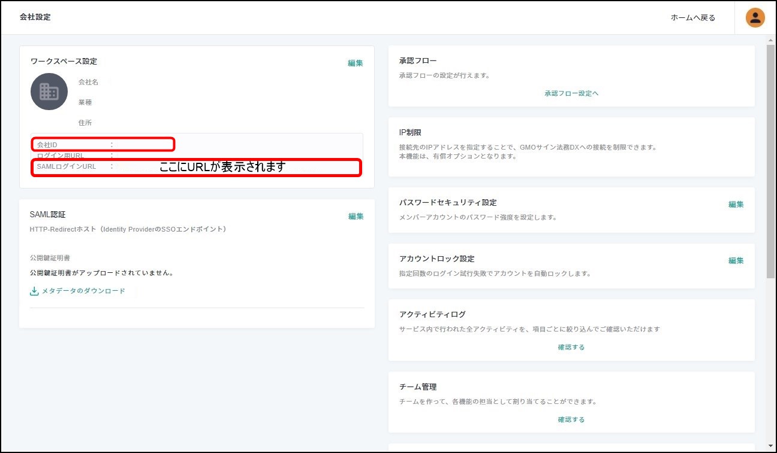The height and width of the screenshot is (453, 777).
Task: Click the 会社ID field row
Action: (103, 144)
